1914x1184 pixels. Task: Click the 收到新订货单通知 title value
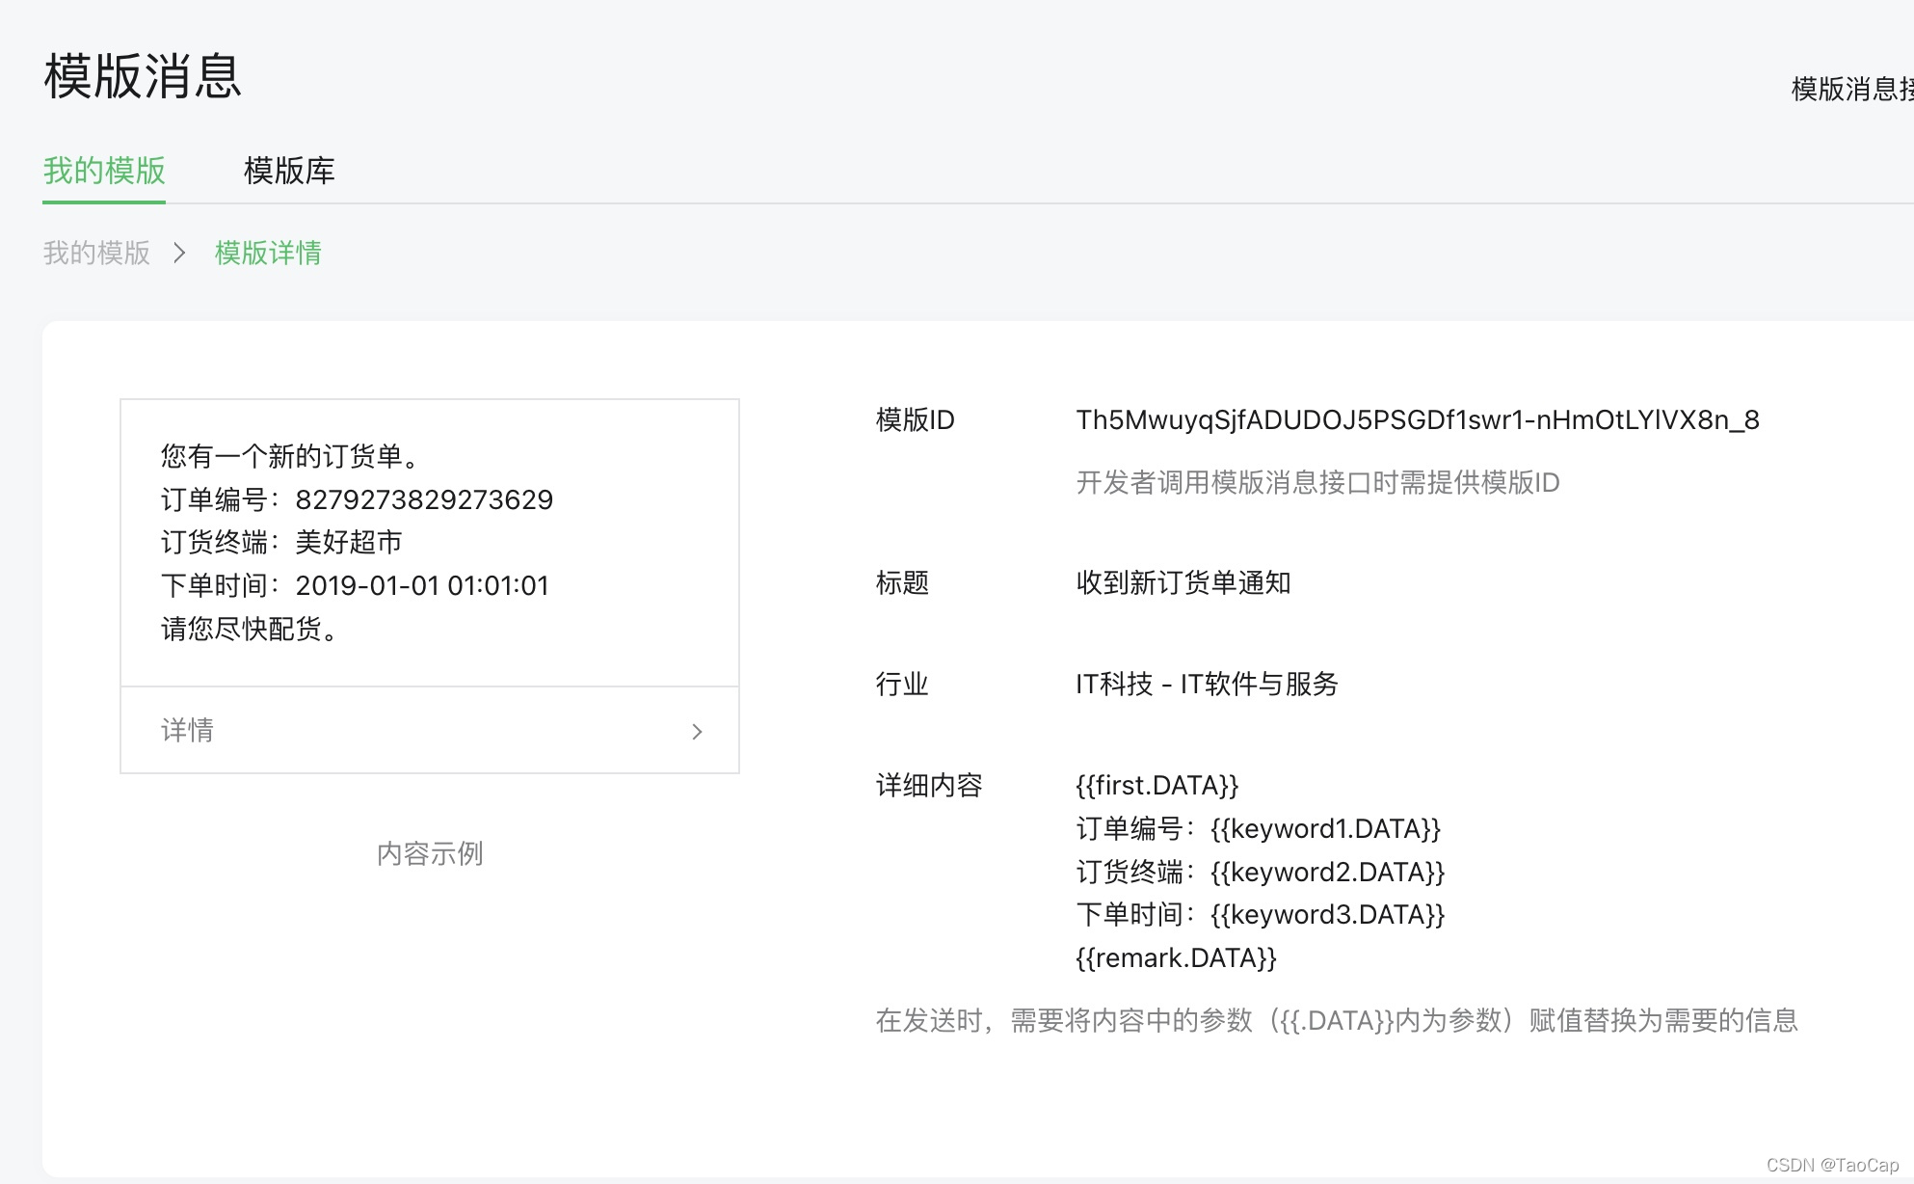pos(1183,582)
